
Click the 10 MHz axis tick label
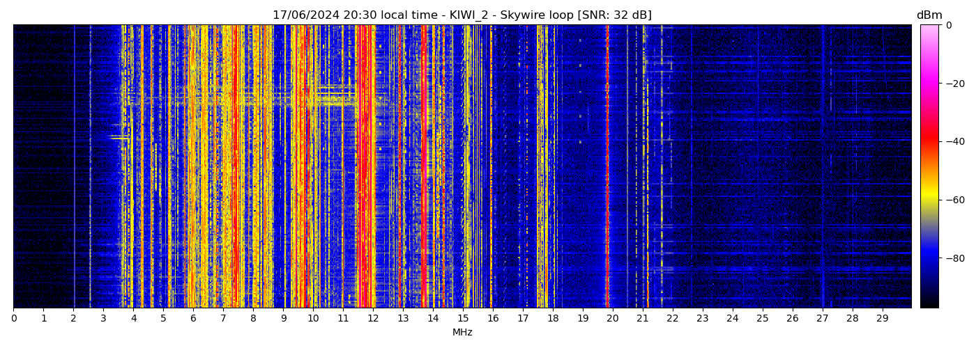[x=313, y=318]
